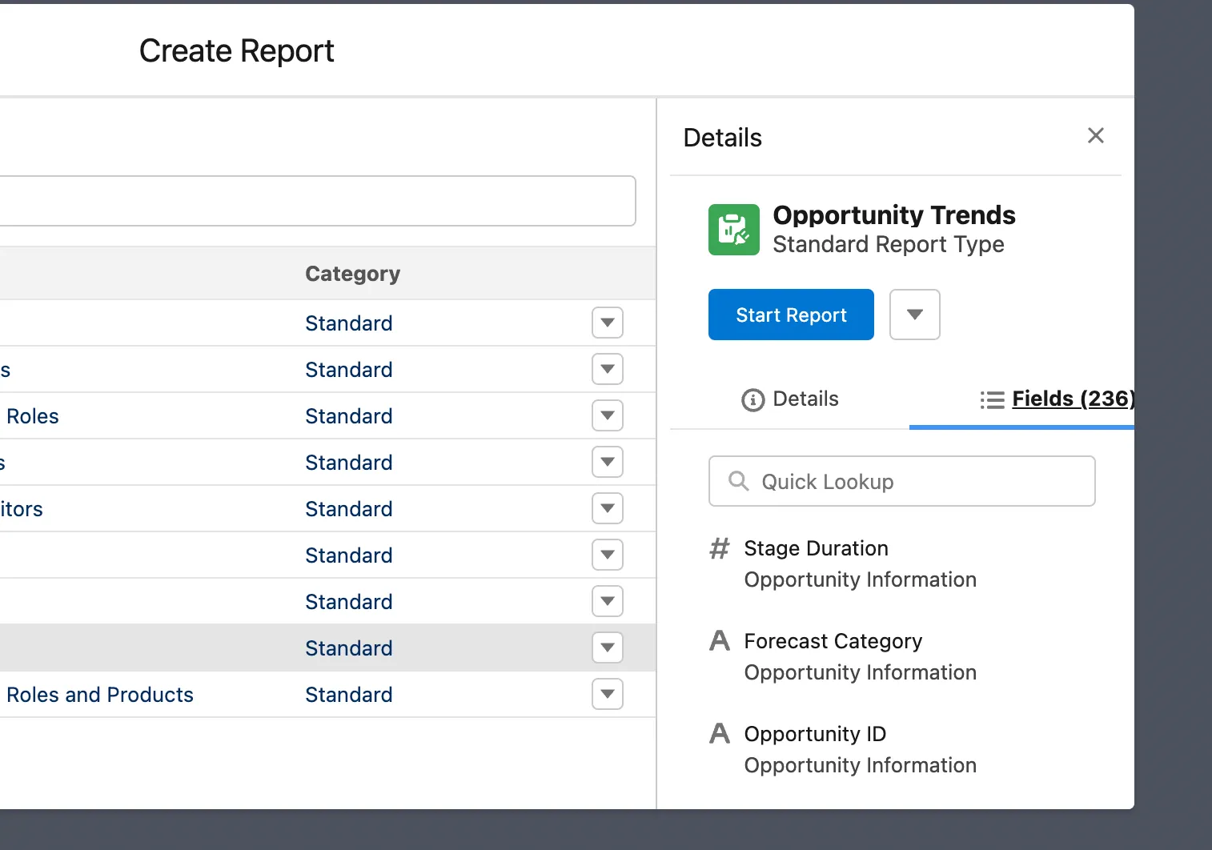The width and height of the screenshot is (1212, 850).
Task: Click Start Report button
Action: click(791, 315)
